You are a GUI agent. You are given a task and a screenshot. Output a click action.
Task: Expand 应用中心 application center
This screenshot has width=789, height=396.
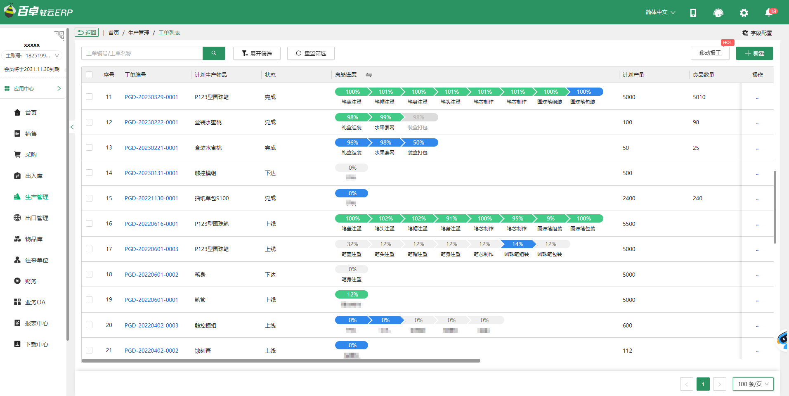[32, 88]
